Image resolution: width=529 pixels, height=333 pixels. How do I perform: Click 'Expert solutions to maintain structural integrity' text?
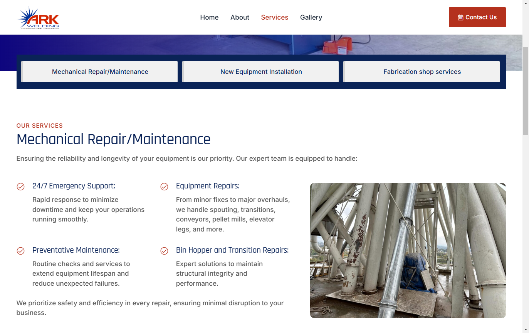(219, 274)
